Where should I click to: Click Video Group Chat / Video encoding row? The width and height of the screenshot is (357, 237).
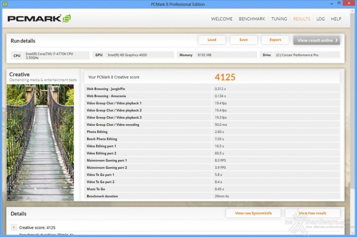[x=212, y=125]
